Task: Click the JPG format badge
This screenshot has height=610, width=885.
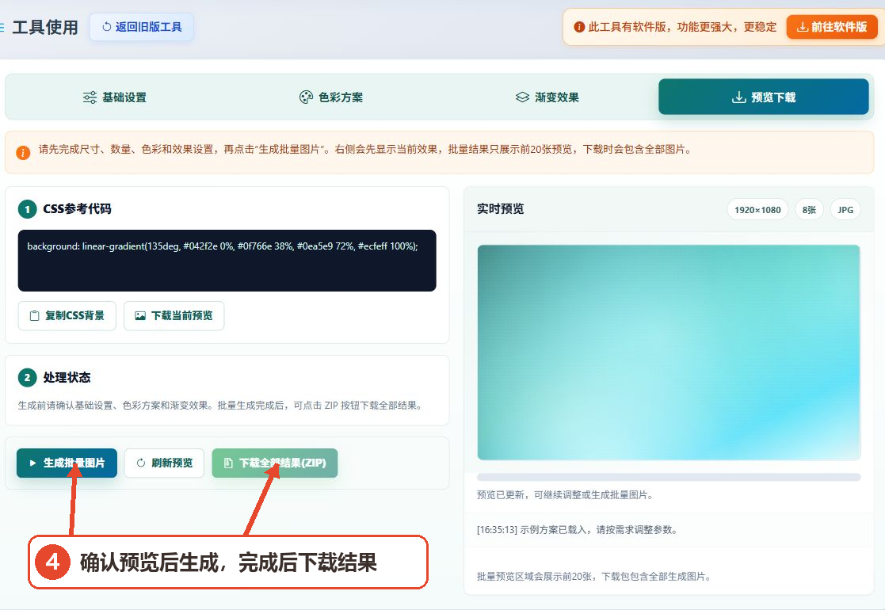Action: pos(845,210)
